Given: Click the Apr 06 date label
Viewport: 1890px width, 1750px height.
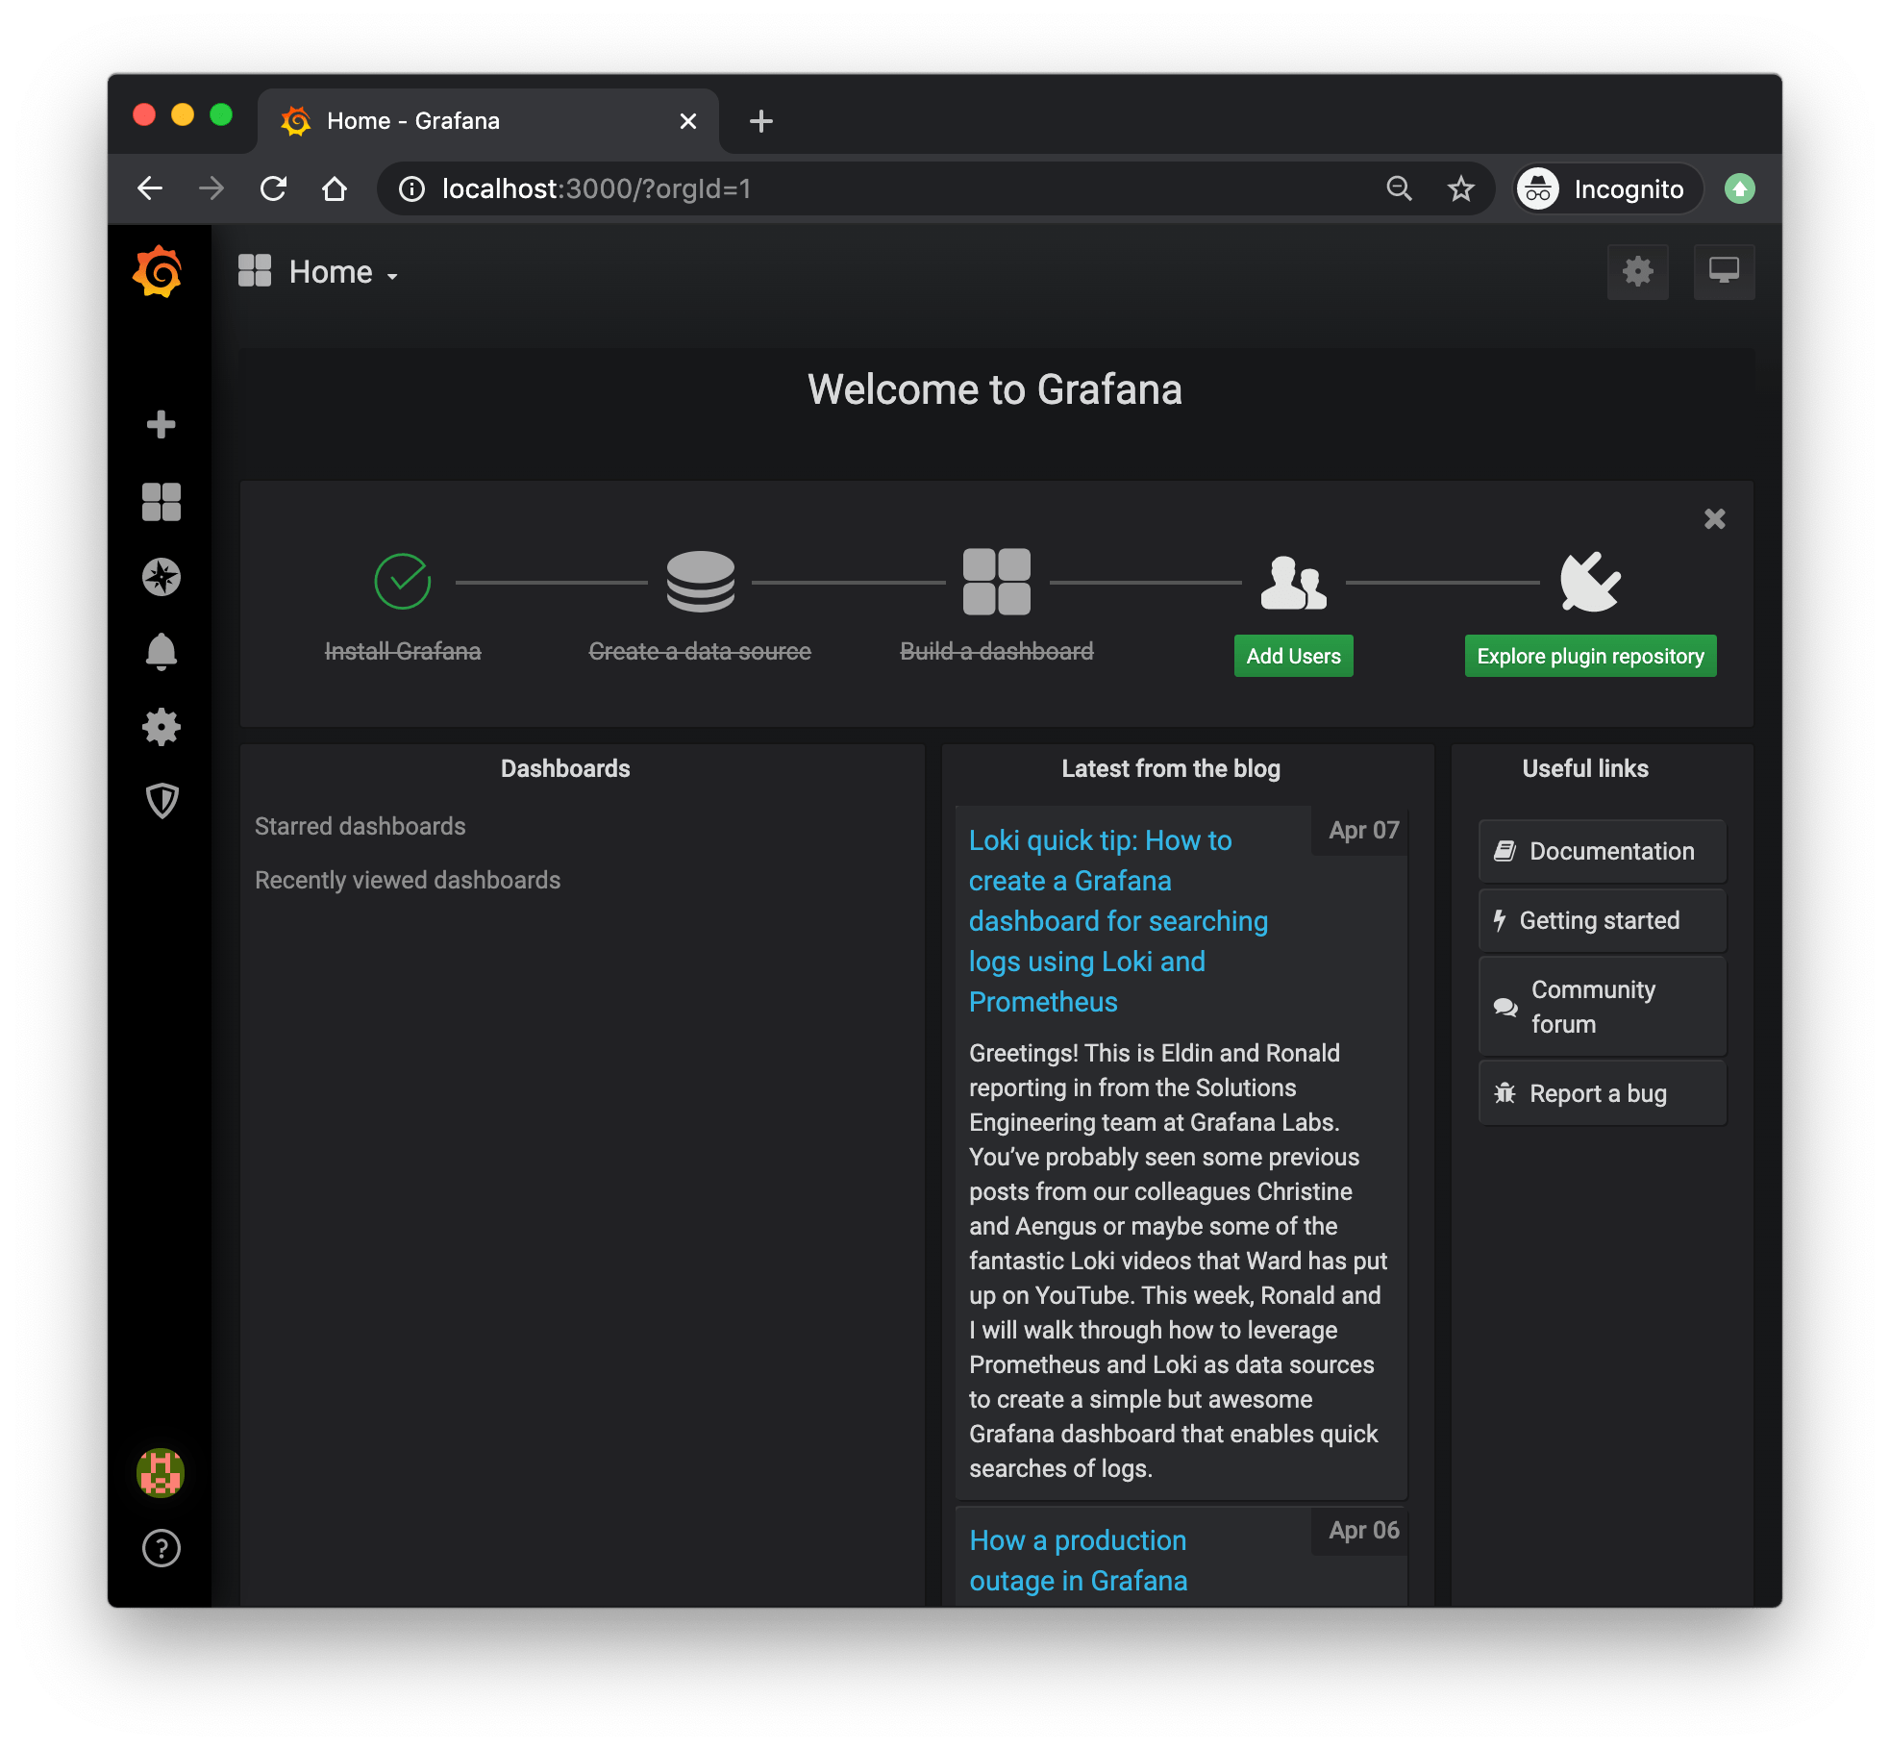Looking at the screenshot, I should click(1364, 1530).
